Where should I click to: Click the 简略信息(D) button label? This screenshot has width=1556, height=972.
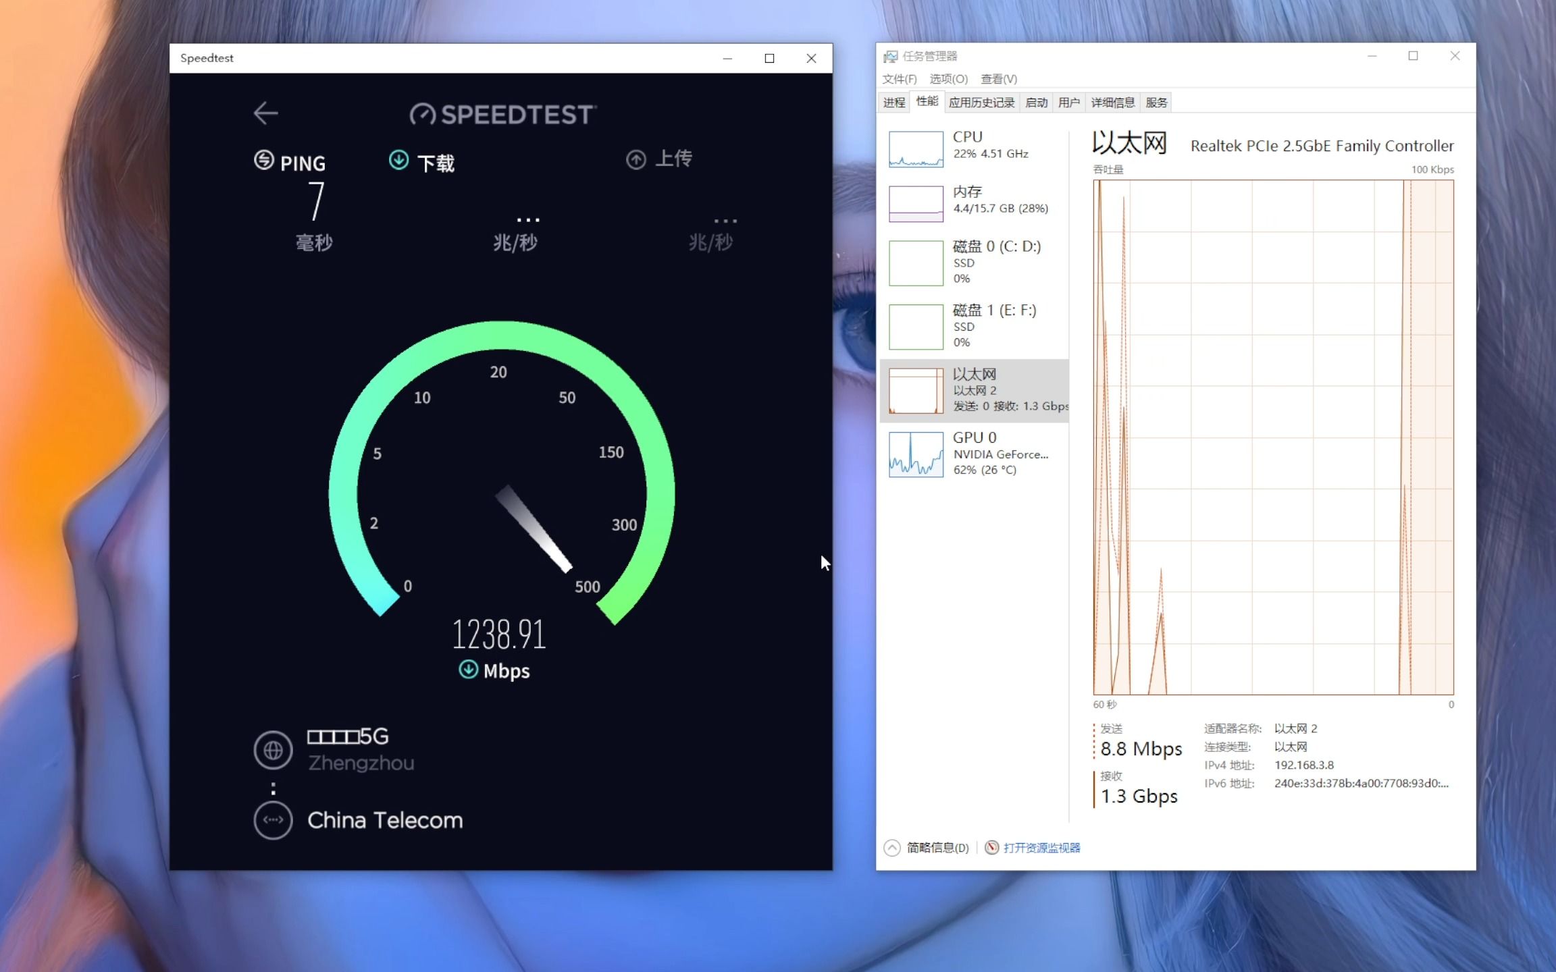[937, 848]
